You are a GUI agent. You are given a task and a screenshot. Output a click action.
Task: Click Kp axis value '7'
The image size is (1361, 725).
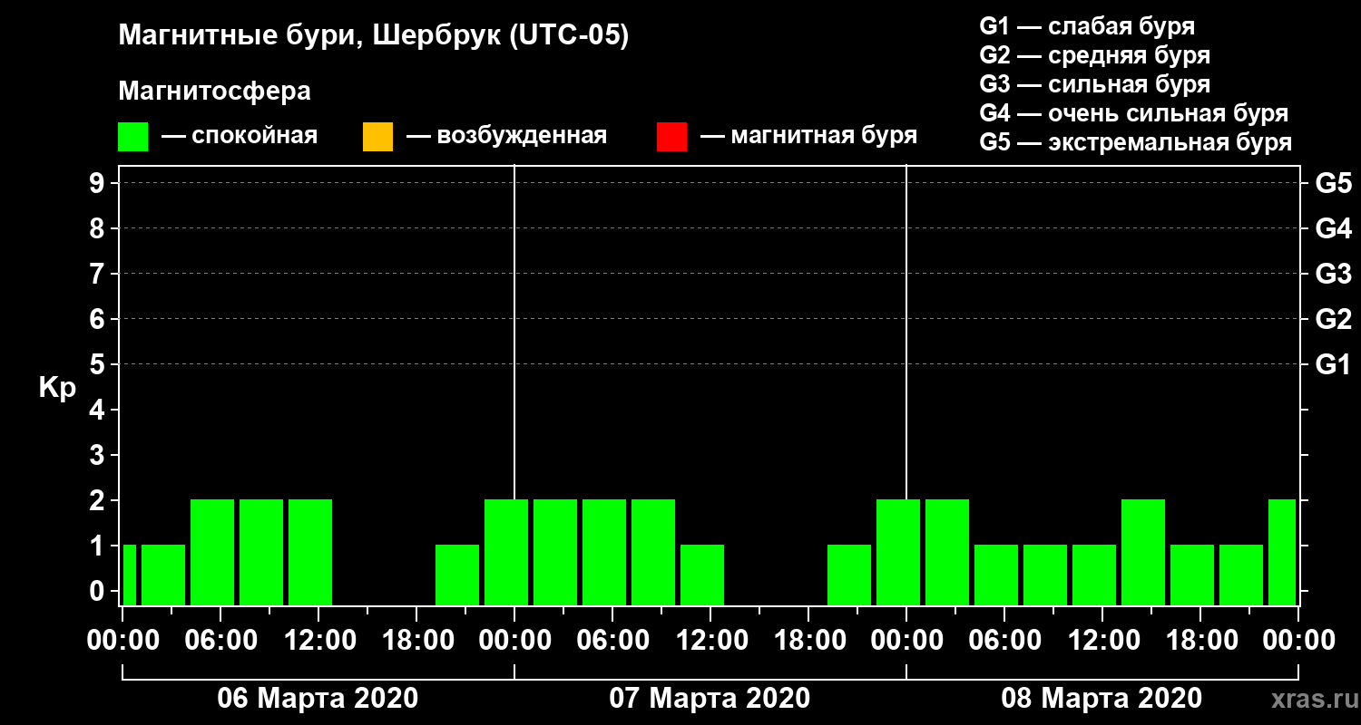pyautogui.click(x=99, y=274)
